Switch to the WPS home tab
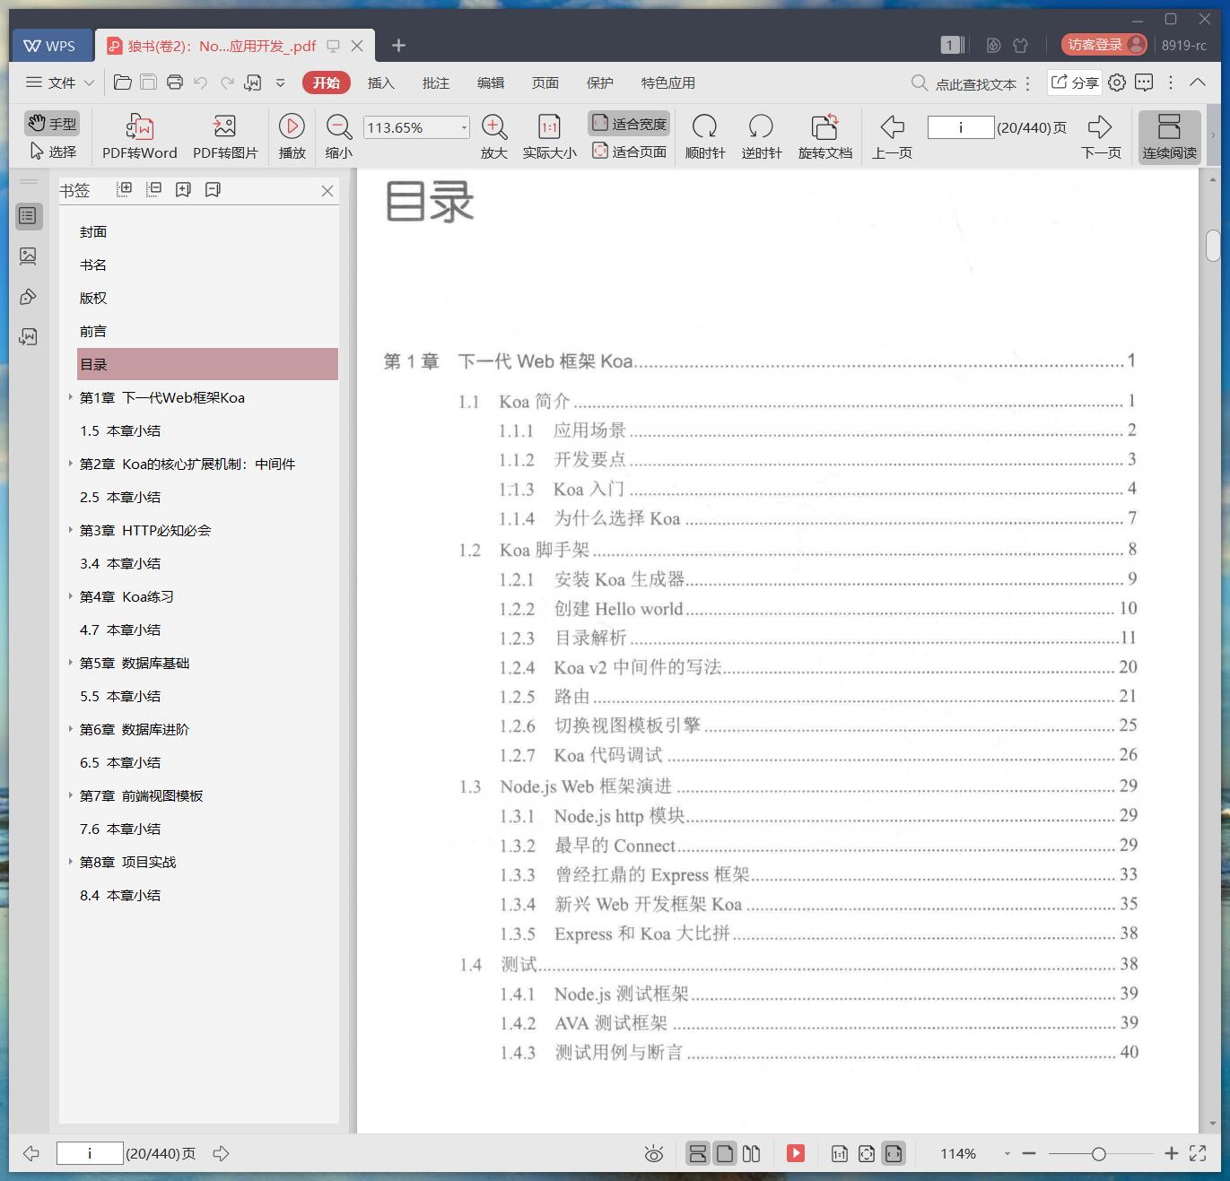 coord(50,46)
